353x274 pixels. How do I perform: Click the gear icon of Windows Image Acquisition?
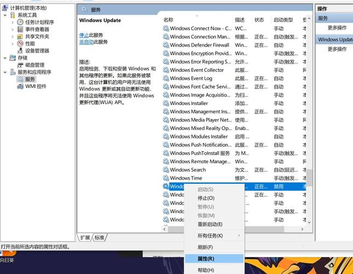pyautogui.click(x=166, y=95)
